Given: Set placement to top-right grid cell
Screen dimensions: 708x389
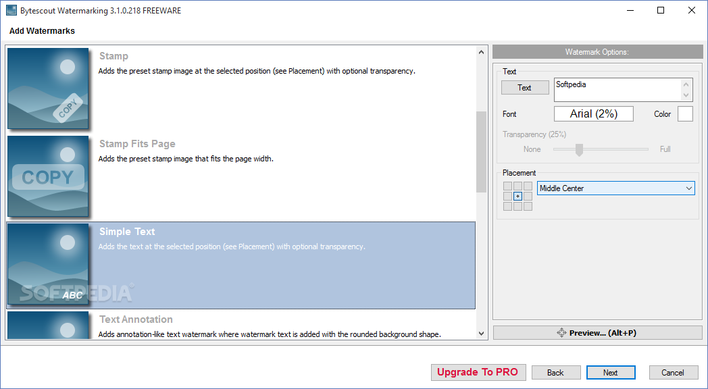Looking at the screenshot, I should pyautogui.click(x=528, y=186).
